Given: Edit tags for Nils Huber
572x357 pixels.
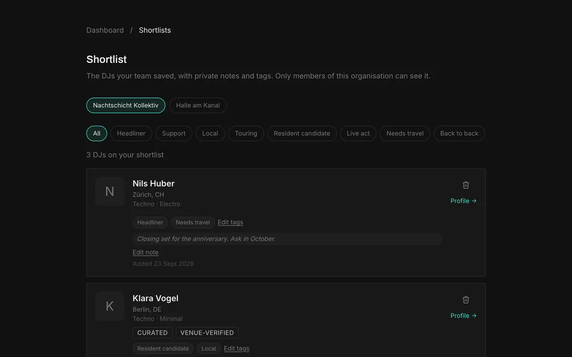Looking at the screenshot, I should tap(230, 222).
